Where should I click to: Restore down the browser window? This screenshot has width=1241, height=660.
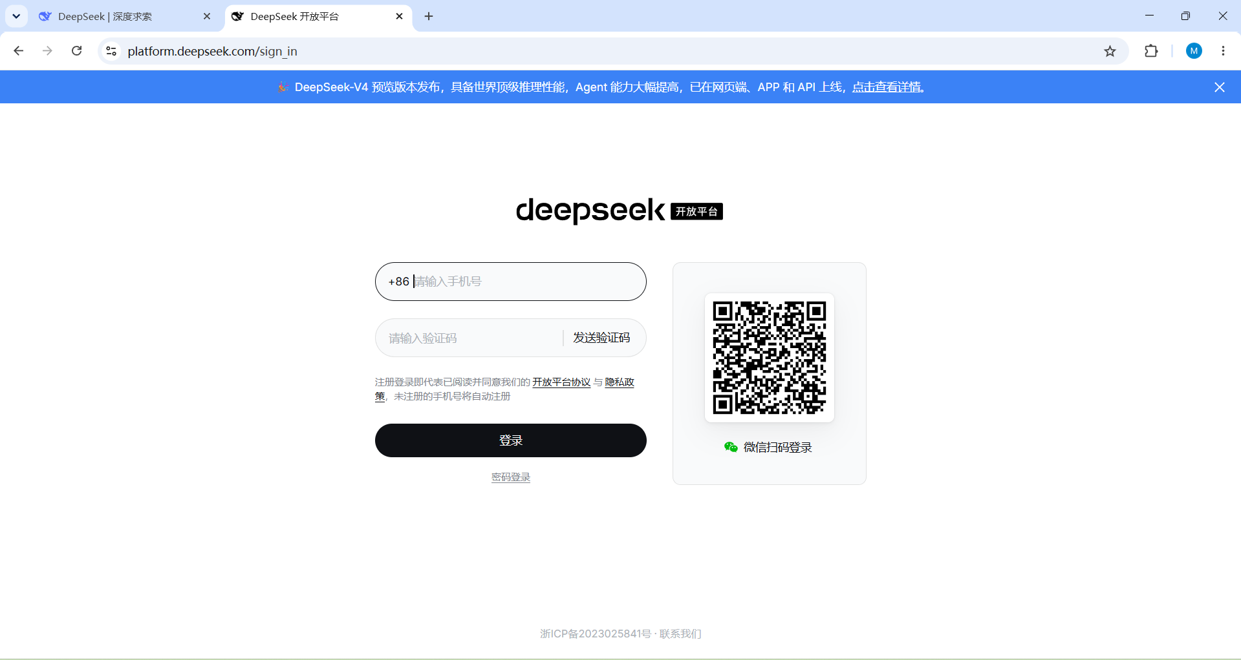pos(1185,16)
